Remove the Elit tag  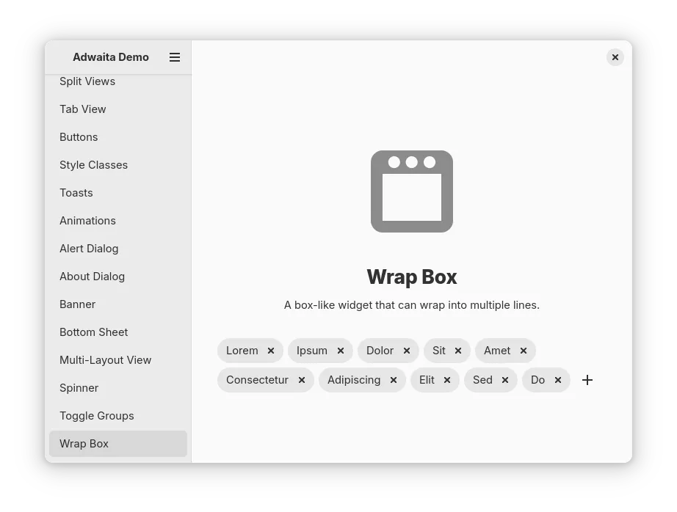pos(447,380)
